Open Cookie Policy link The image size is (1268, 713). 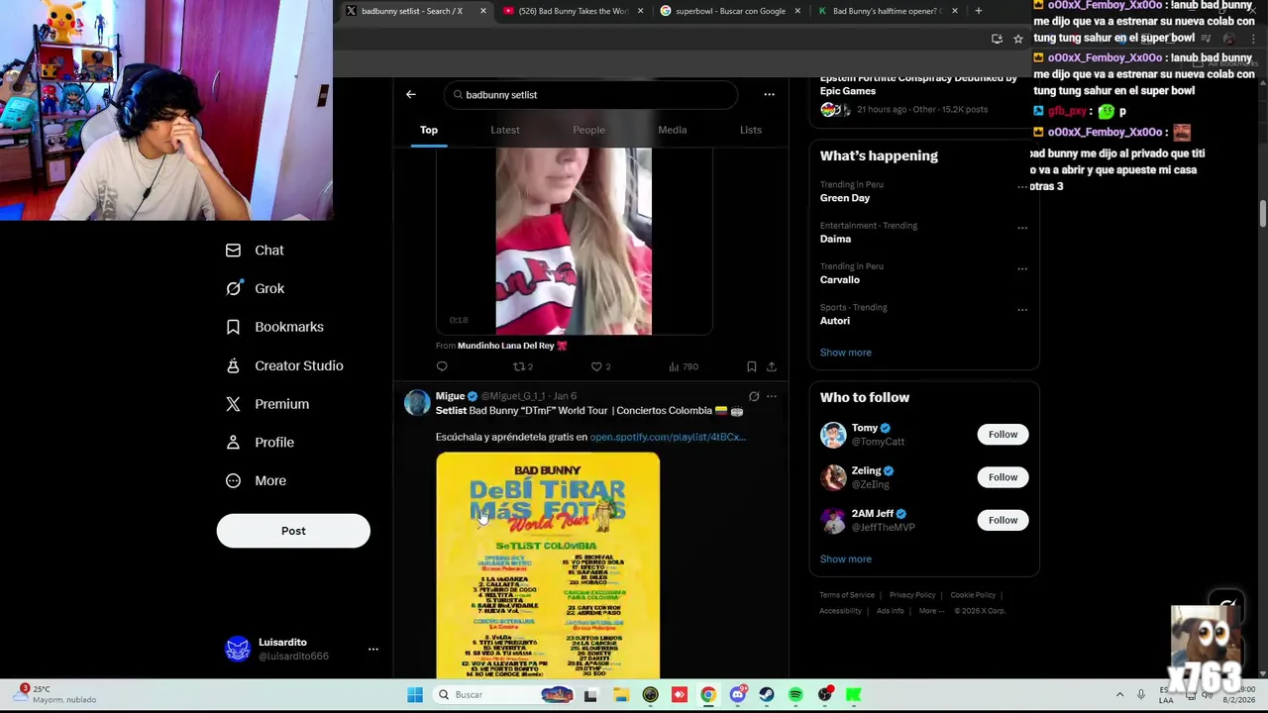973,595
